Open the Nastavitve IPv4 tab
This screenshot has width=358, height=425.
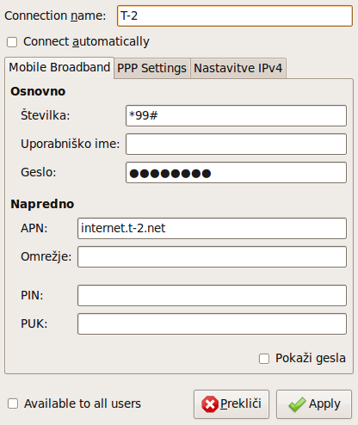tap(238, 68)
